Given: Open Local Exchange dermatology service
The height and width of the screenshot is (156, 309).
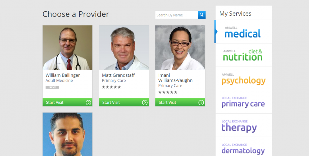Looking at the screenshot, I should click(x=244, y=147).
